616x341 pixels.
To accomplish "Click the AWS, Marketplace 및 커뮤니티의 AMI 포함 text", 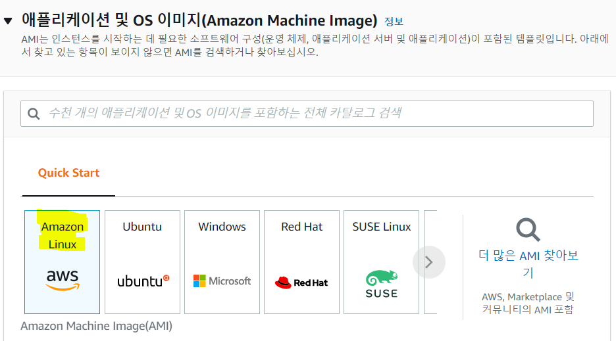I will (528, 303).
